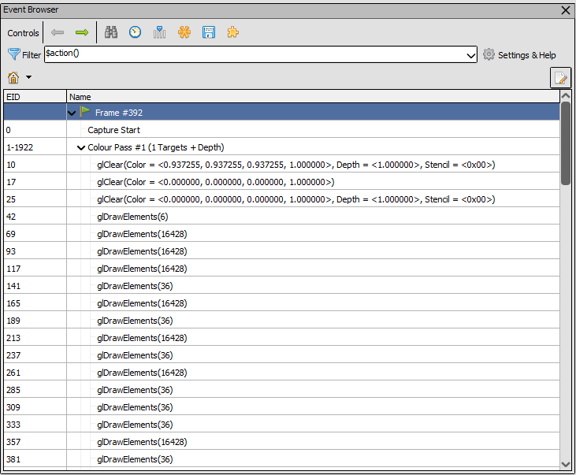Select glDrawElements(16428) at EID 357

pyautogui.click(x=281, y=442)
